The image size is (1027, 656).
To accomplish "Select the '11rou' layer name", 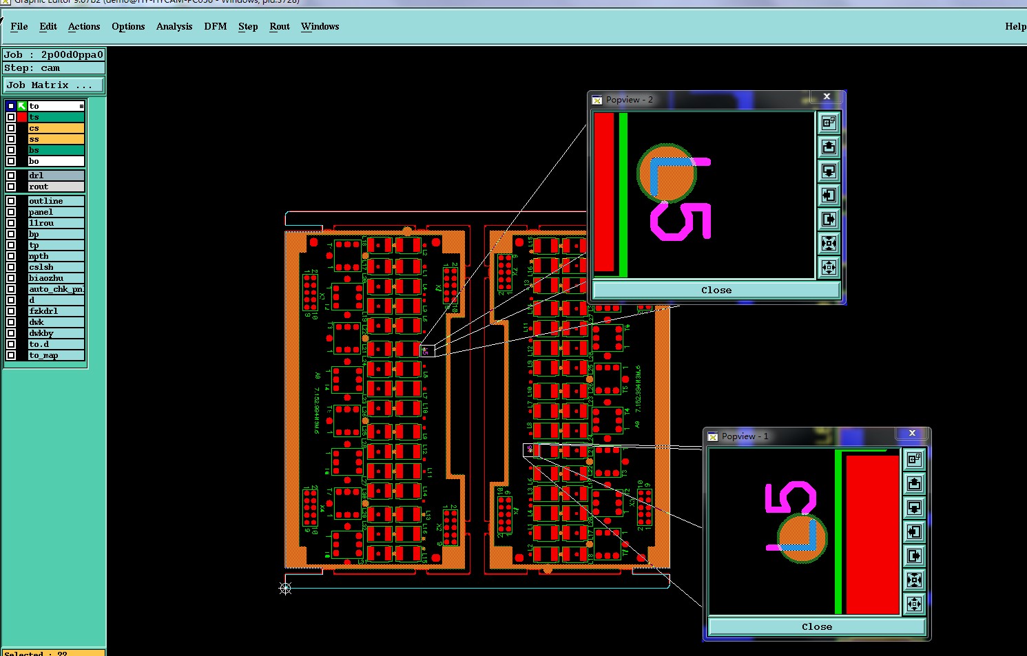I will click(x=56, y=223).
